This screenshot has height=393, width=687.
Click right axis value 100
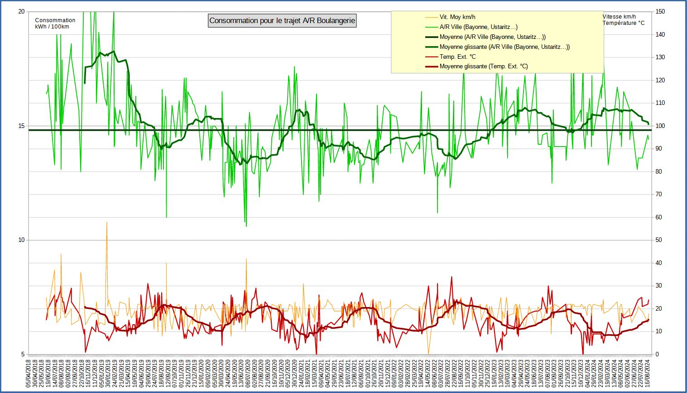[x=660, y=126]
